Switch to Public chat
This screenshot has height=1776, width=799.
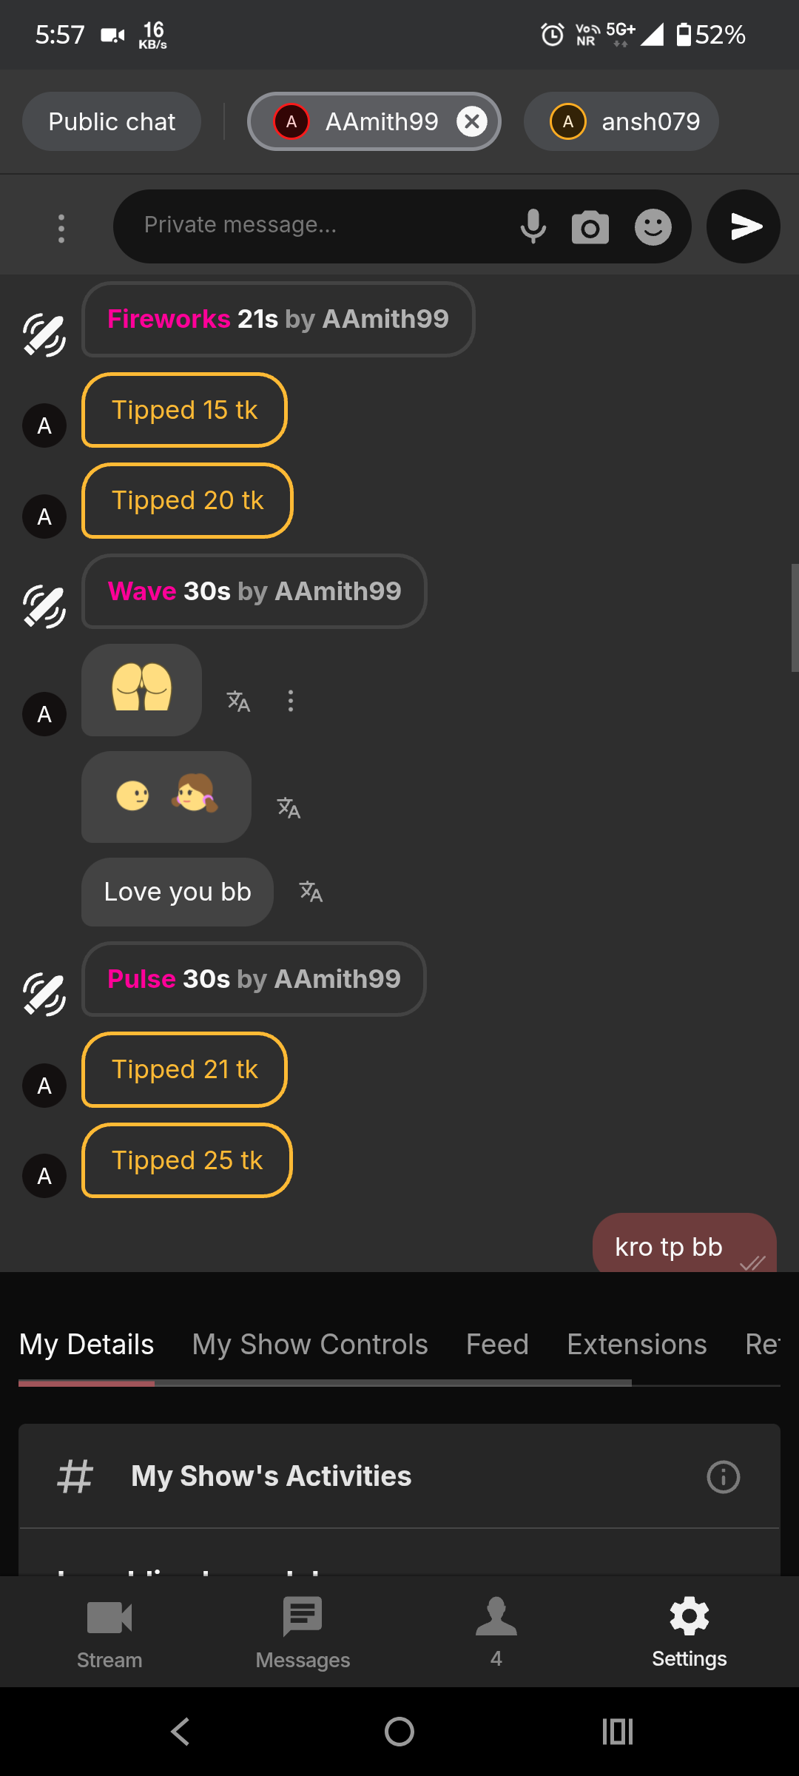112,121
